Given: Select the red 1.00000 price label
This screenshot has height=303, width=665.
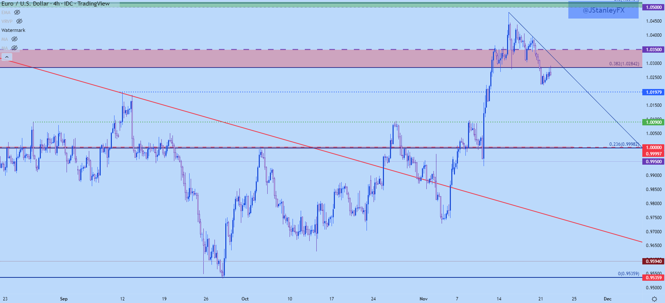Looking at the screenshot, I should pyautogui.click(x=653, y=147).
